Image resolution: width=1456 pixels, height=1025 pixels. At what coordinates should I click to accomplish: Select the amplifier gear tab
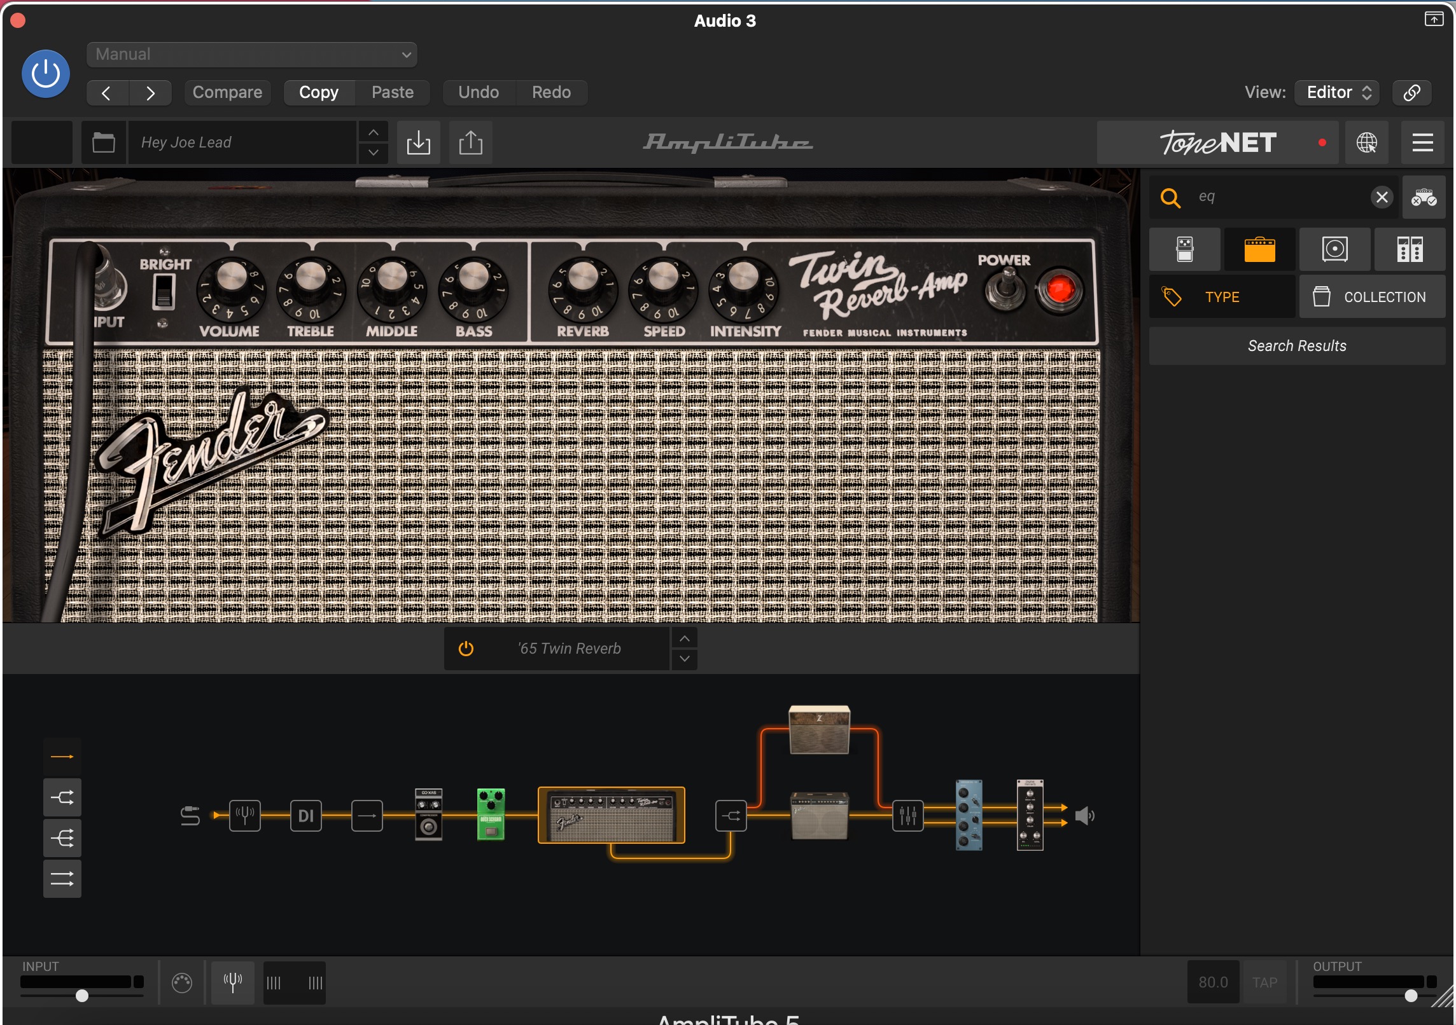click(x=1259, y=249)
